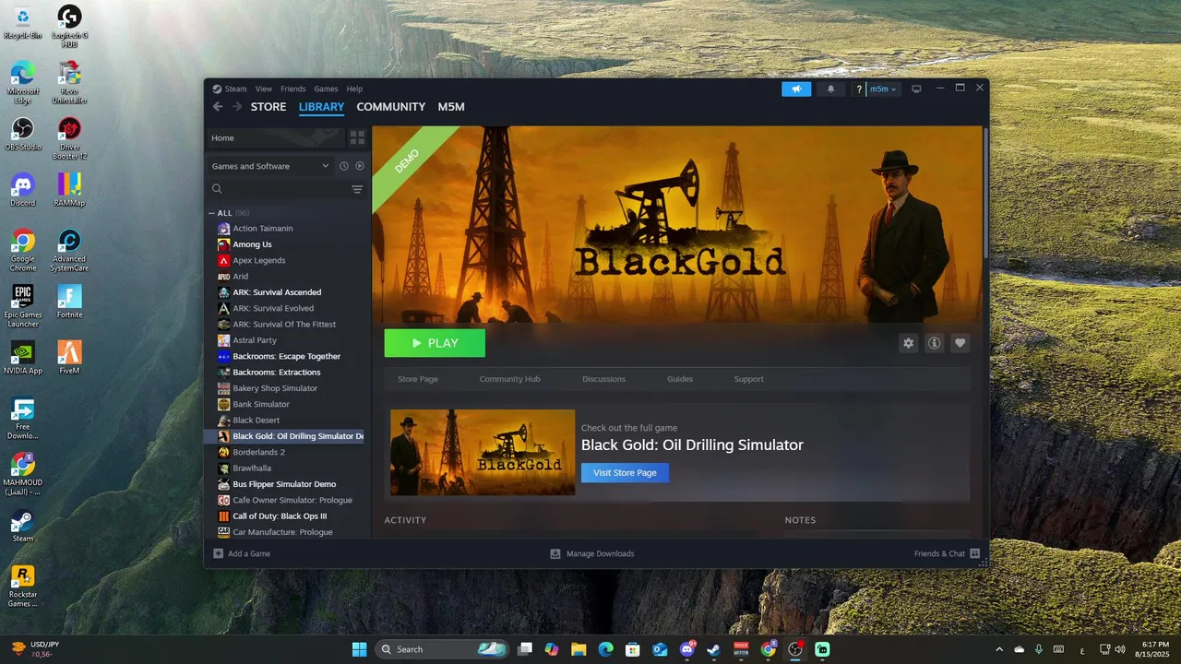Select Bus Flipper Simulator Demo
Image resolution: width=1181 pixels, height=664 pixels.
point(286,484)
